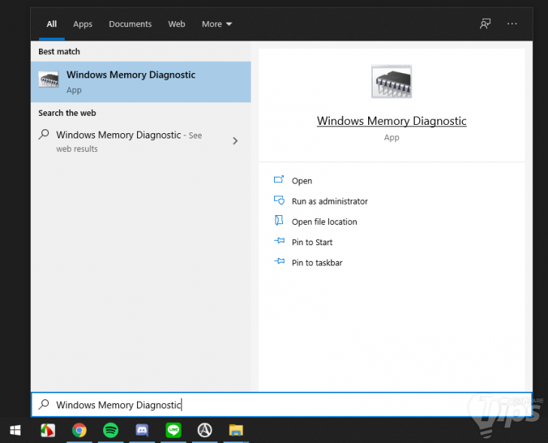Open the feedback icon in search header

click(x=485, y=24)
